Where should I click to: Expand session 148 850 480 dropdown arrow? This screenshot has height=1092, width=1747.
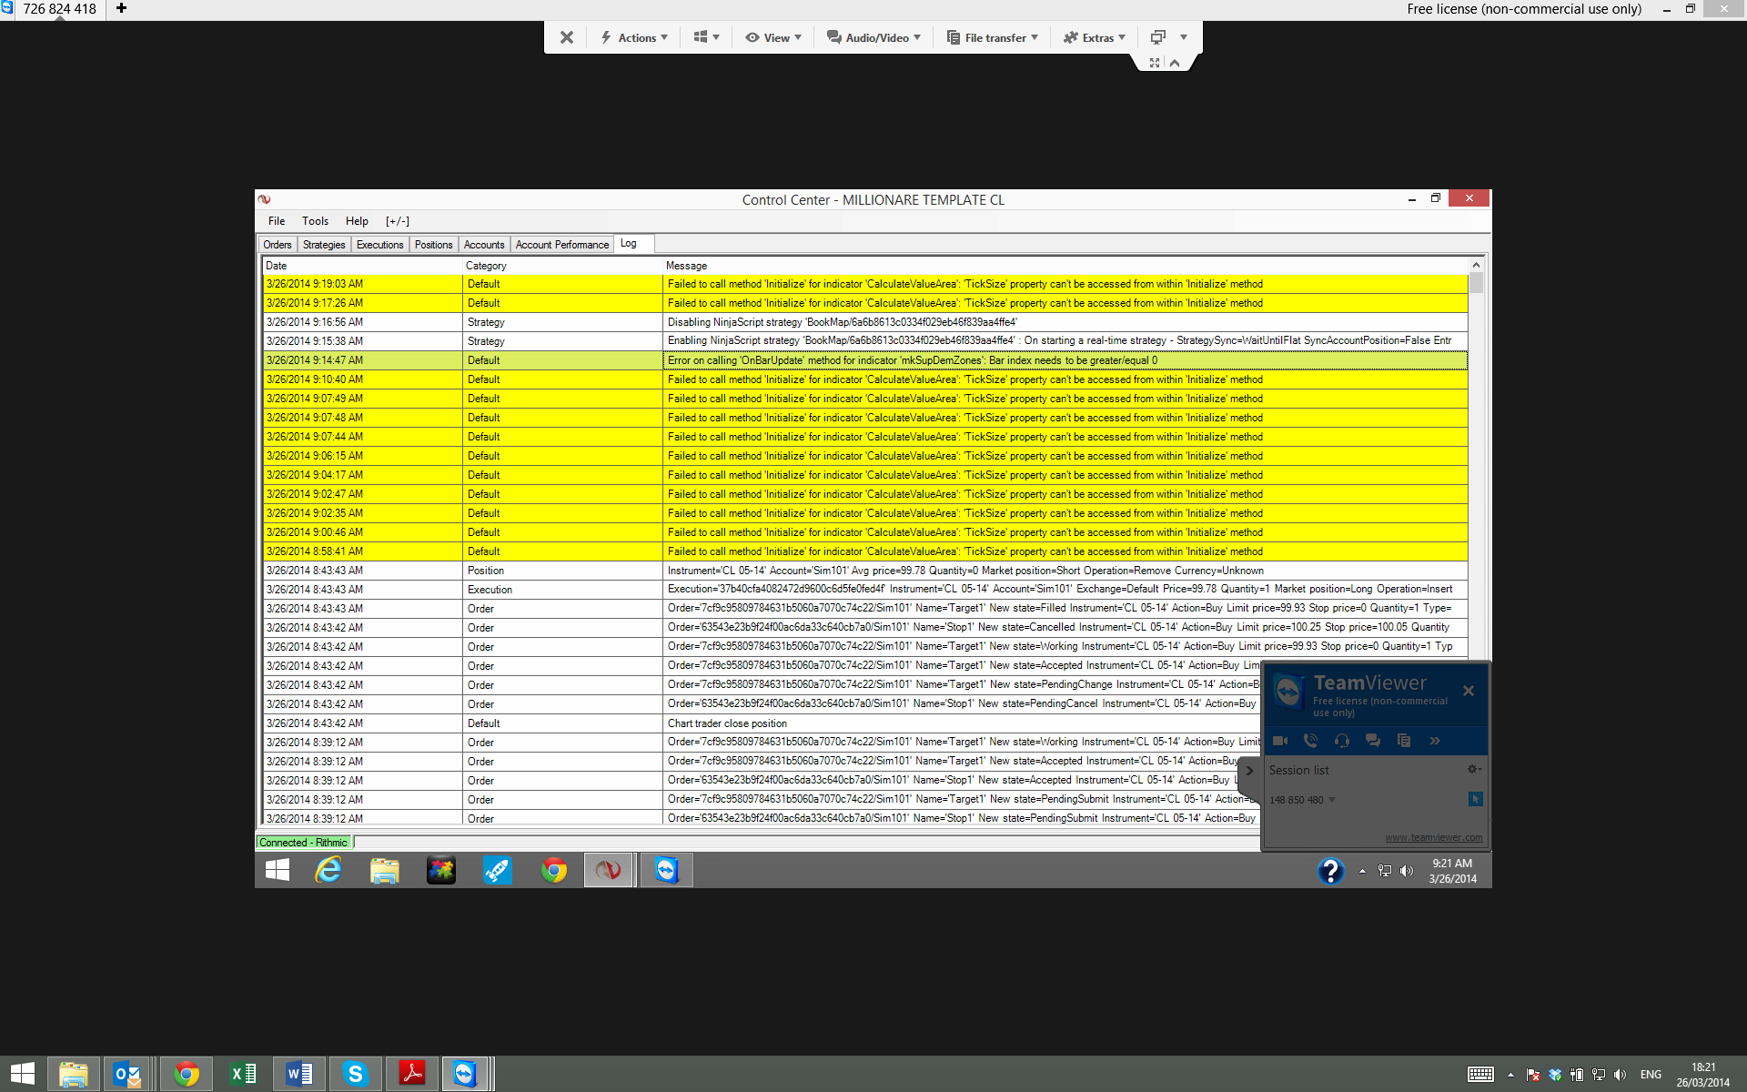tap(1332, 800)
